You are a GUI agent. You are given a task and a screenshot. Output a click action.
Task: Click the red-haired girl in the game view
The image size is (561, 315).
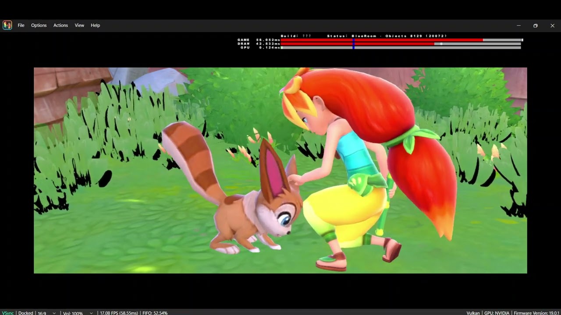pos(368,168)
